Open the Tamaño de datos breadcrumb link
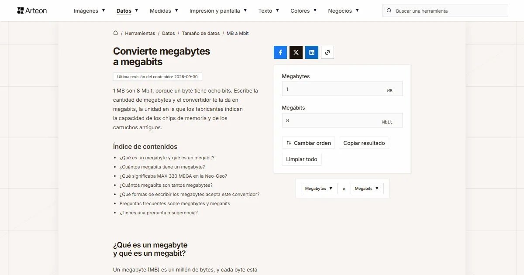The image size is (524, 275). tap(201, 33)
